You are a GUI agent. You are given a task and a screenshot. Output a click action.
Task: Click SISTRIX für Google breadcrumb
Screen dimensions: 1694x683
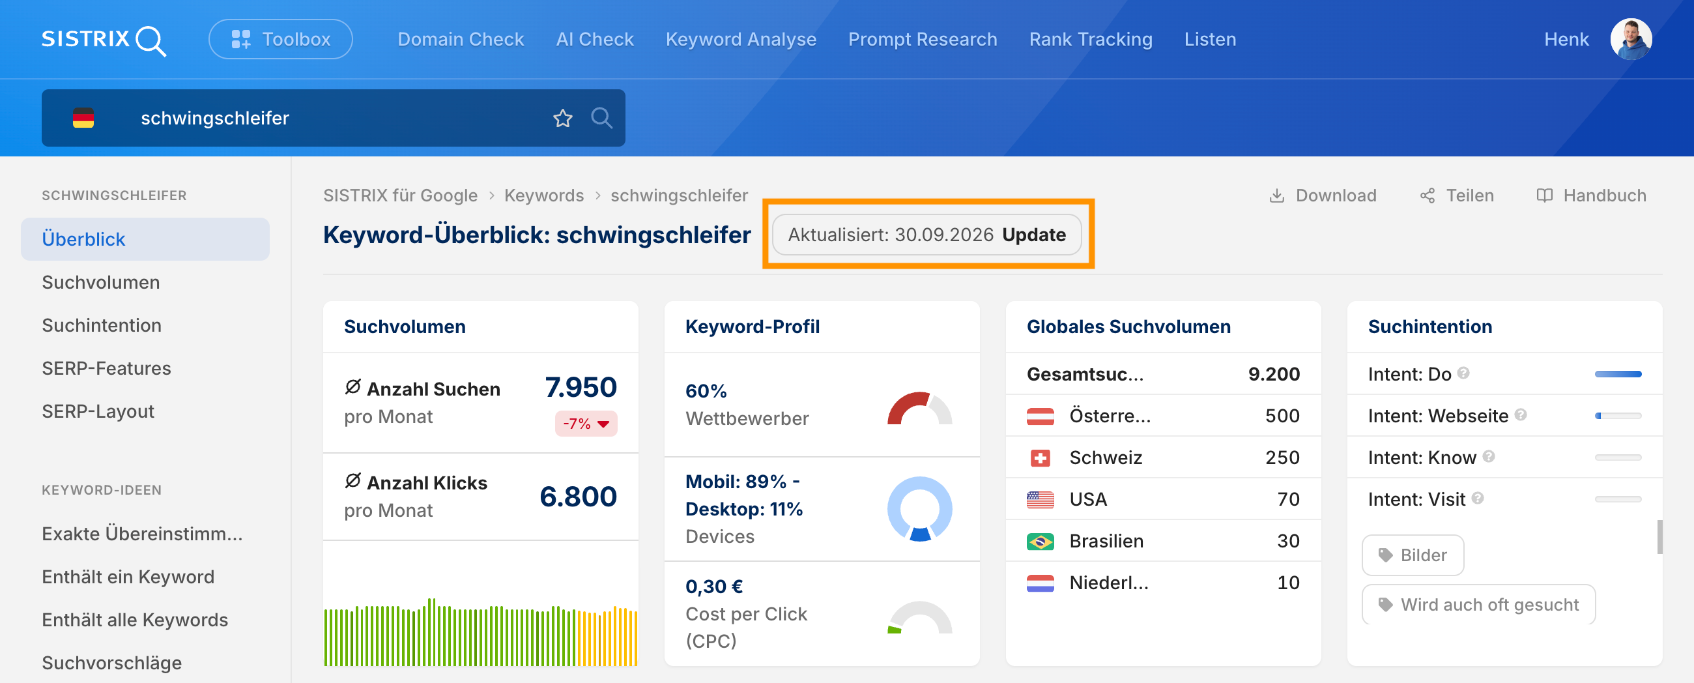(x=400, y=196)
